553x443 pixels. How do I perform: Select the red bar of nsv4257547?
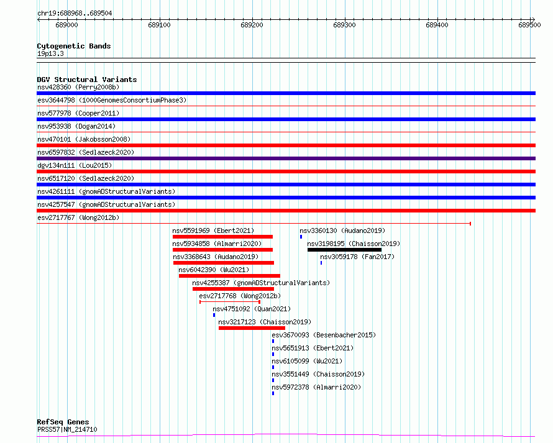pos(286,211)
